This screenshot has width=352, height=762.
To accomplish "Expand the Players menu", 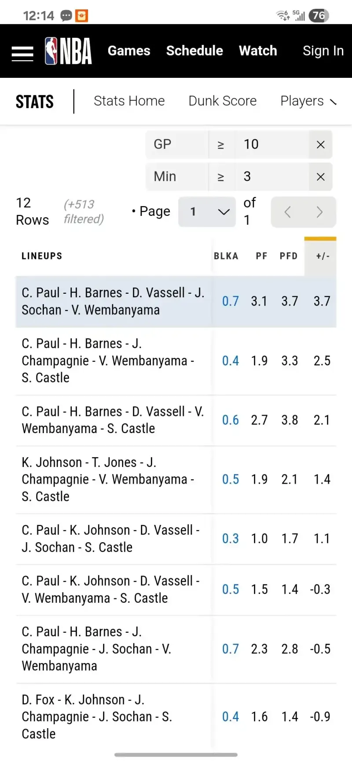I will pyautogui.click(x=308, y=101).
